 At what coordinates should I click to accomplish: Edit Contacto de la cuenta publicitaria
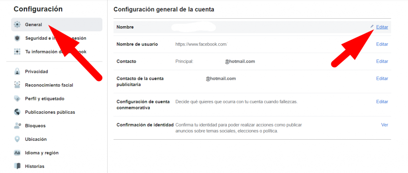click(382, 79)
